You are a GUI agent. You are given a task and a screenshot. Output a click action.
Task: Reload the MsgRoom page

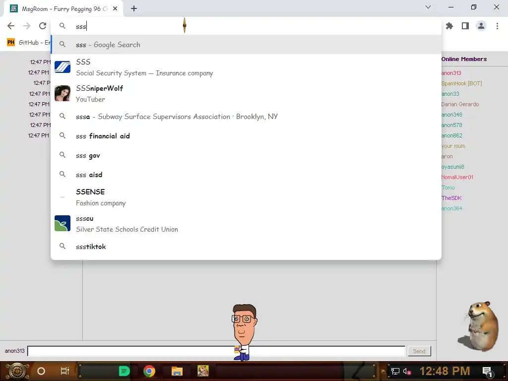pos(43,26)
